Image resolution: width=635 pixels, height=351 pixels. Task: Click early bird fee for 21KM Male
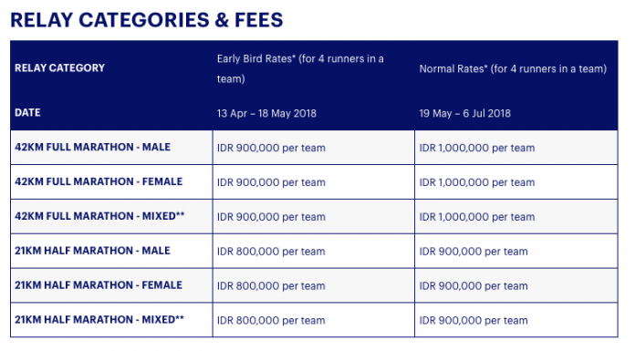[x=271, y=252]
